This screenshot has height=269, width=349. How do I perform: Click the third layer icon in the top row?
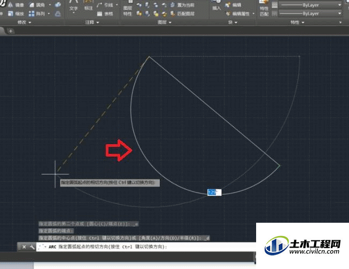pos(156,5)
